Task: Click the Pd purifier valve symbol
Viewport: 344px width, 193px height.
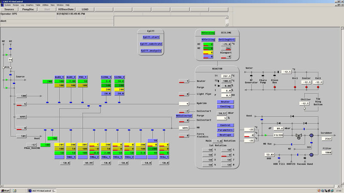Action: 11,60
